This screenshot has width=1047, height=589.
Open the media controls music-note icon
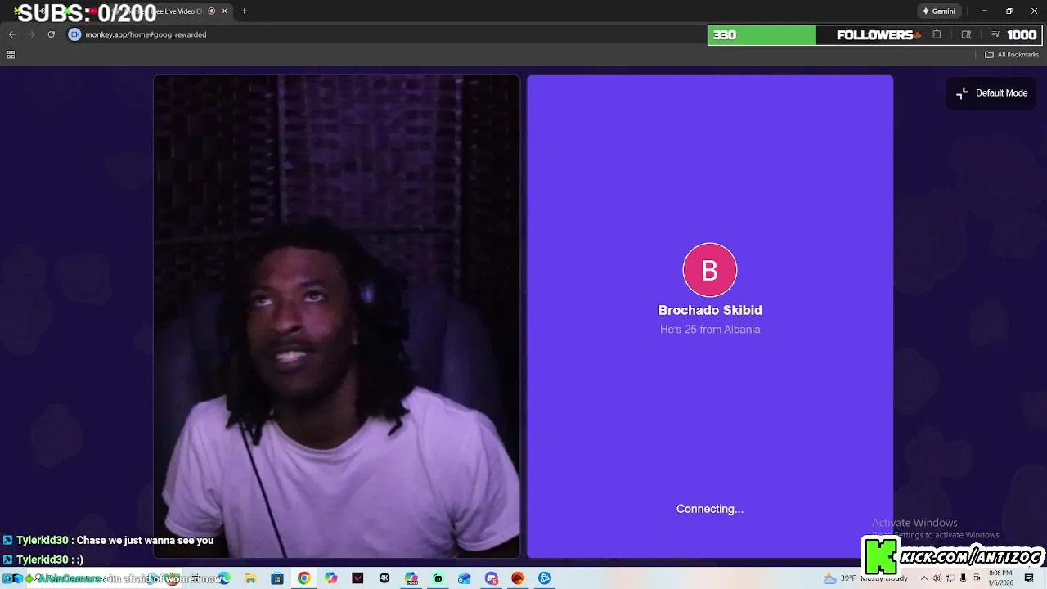[995, 34]
